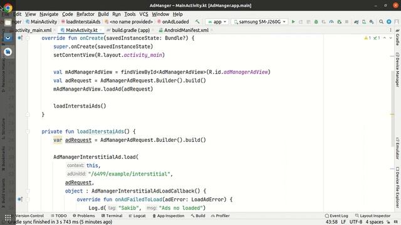Click the "/6499/example/interstitial" string in code

click(x=130, y=174)
